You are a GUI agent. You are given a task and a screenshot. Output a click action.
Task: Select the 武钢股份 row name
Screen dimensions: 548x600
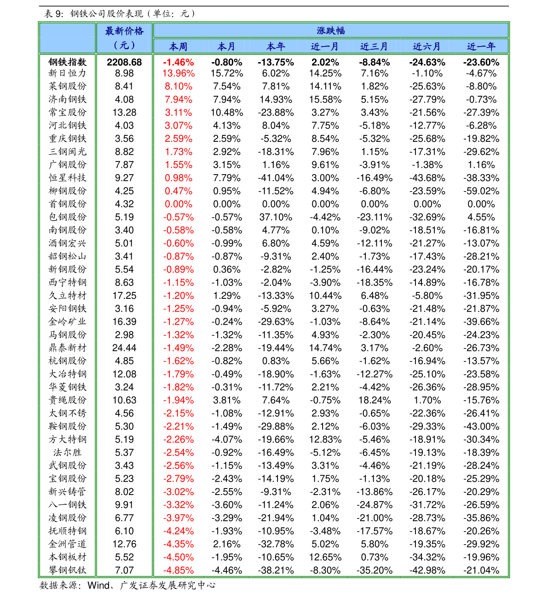click(x=68, y=466)
